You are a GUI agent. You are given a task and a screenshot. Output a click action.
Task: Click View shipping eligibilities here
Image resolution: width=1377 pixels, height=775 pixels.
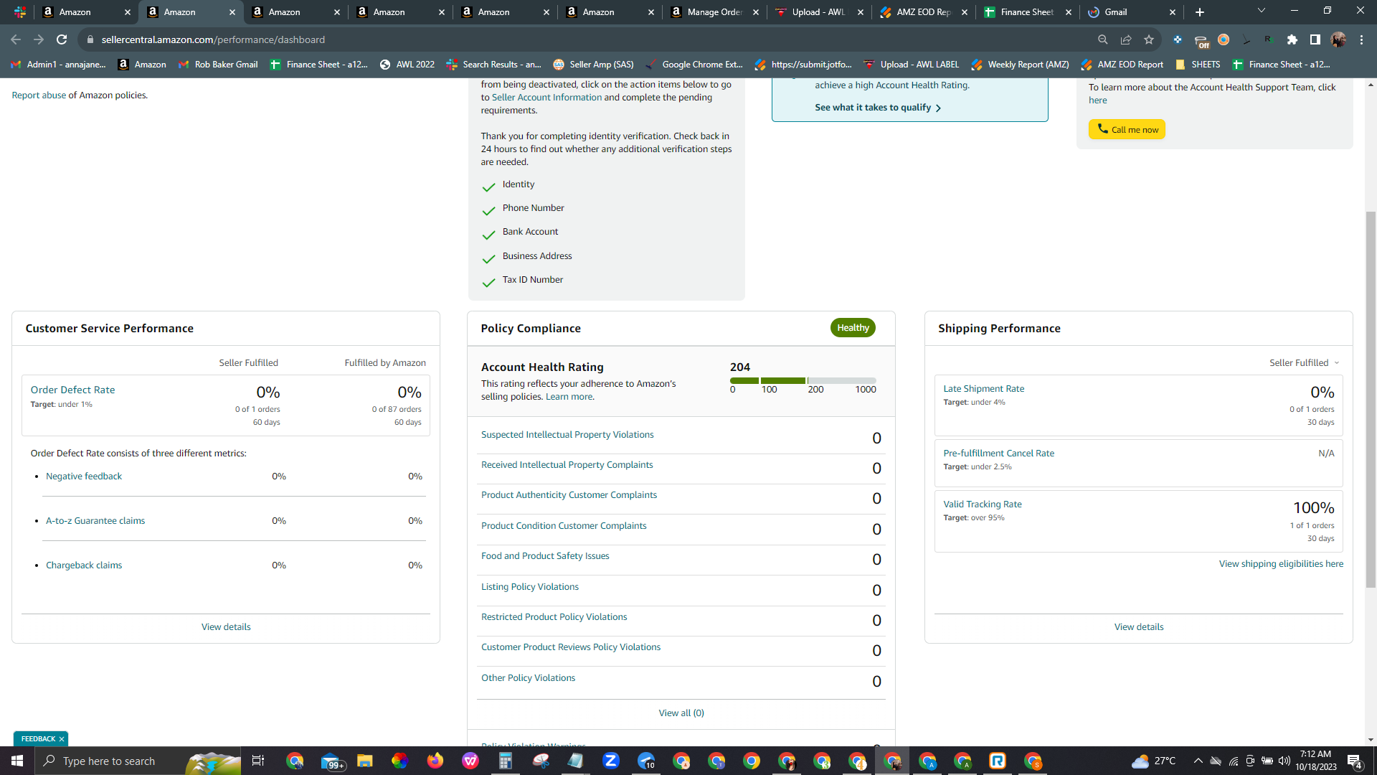pos(1281,564)
